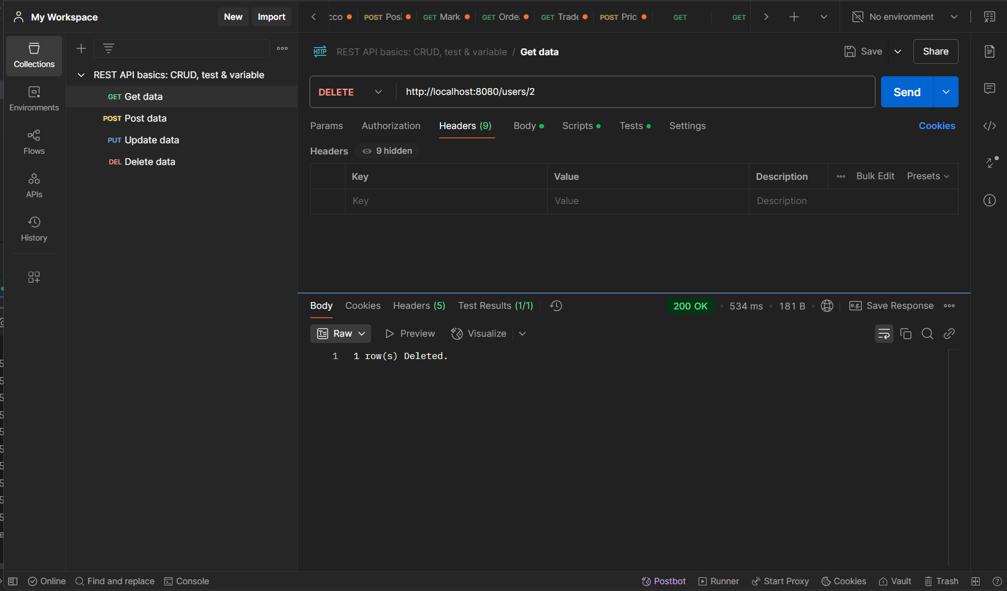1007x591 pixels.
Task: Open the DELETE method dropdown
Action: tap(351, 92)
